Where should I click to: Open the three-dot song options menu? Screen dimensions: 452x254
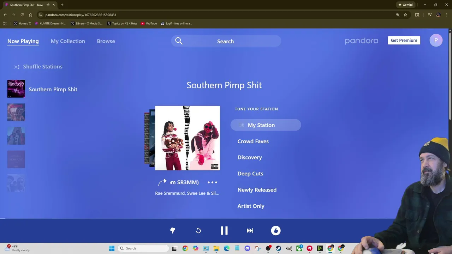(x=212, y=182)
